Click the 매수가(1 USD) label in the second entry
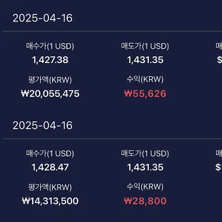The width and height of the screenshot is (222, 222). click(x=50, y=153)
